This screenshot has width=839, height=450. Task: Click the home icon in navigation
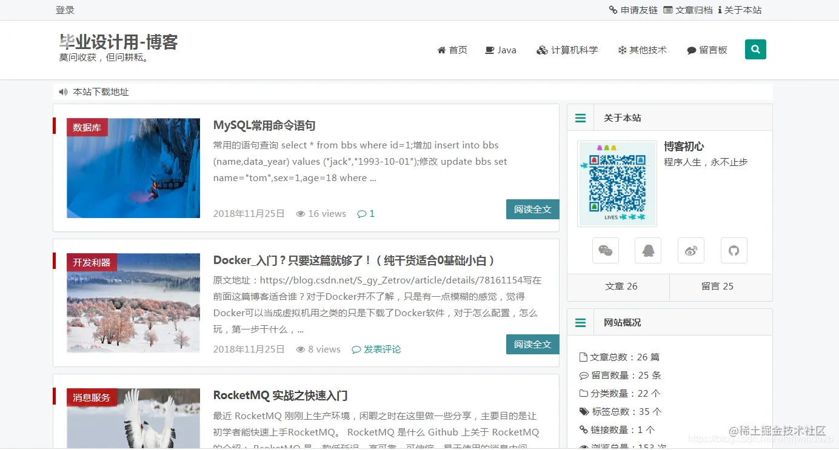point(441,50)
